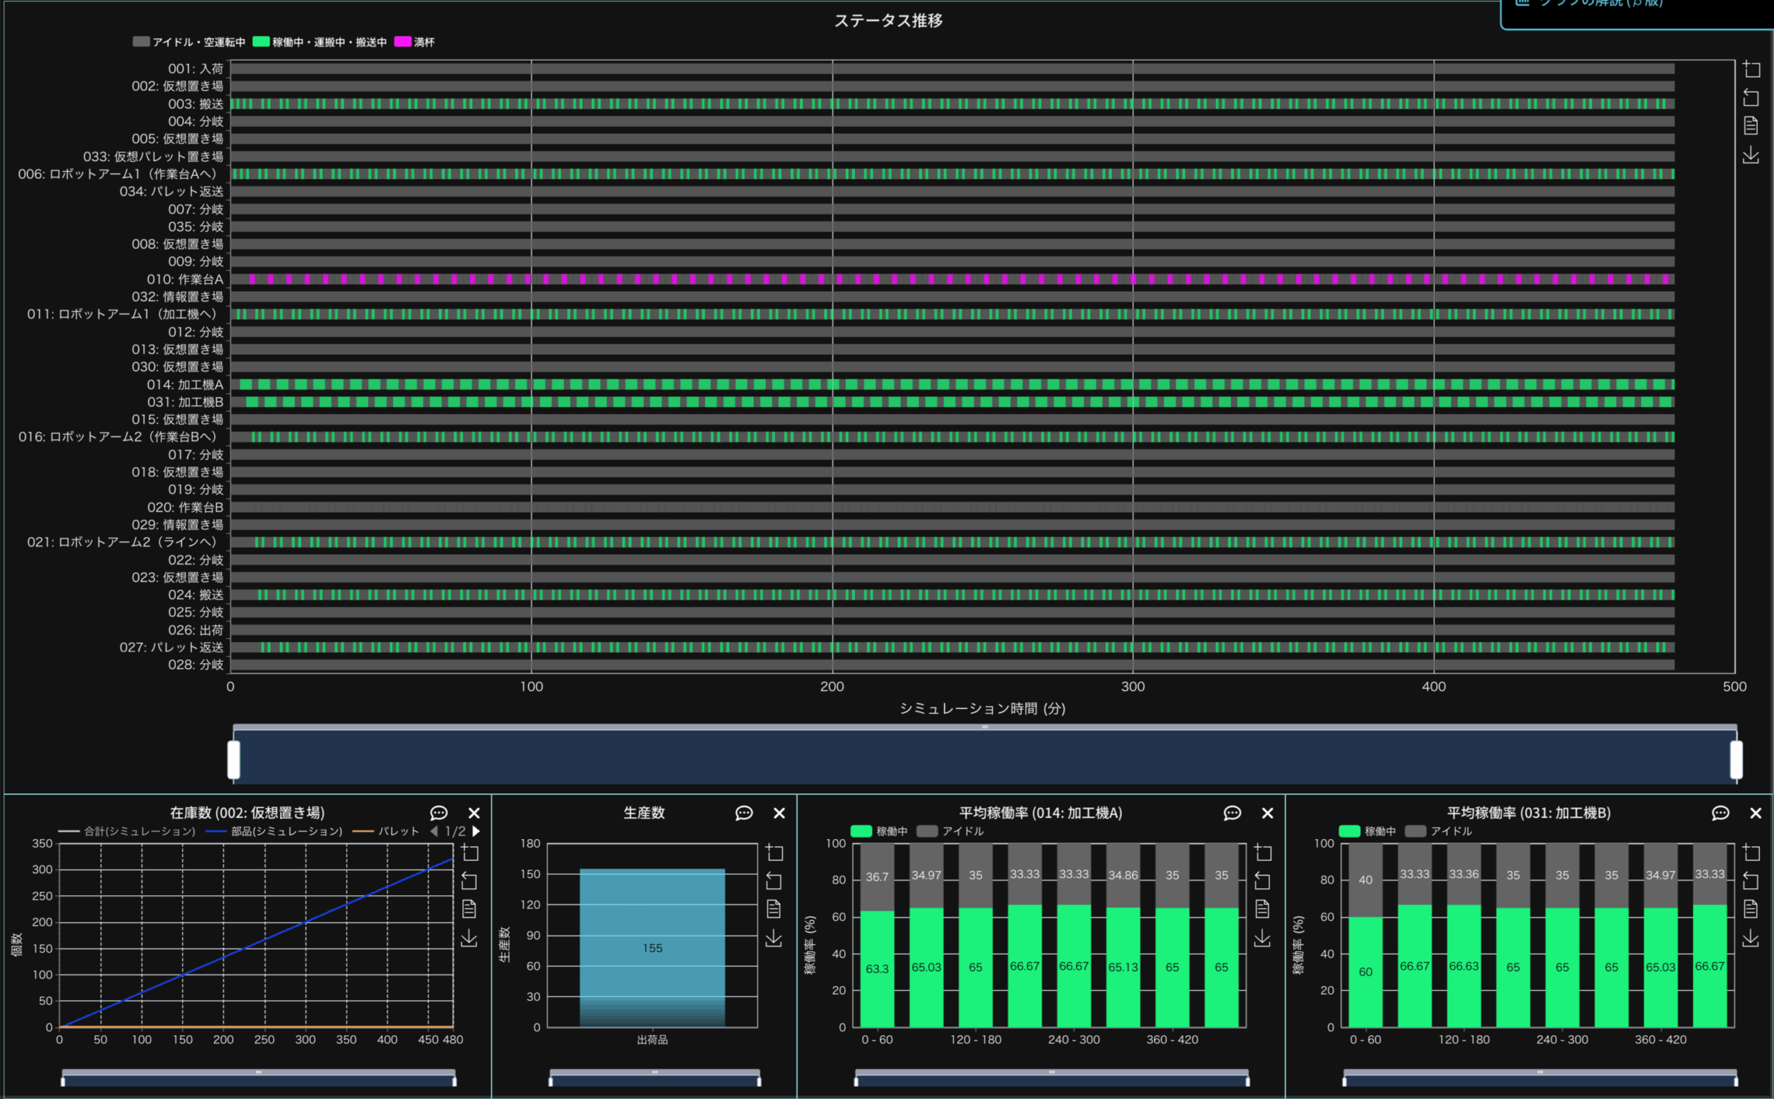Click zoom reset icon of ステータス推移 chart
The width and height of the screenshot is (1774, 1099).
[1751, 98]
